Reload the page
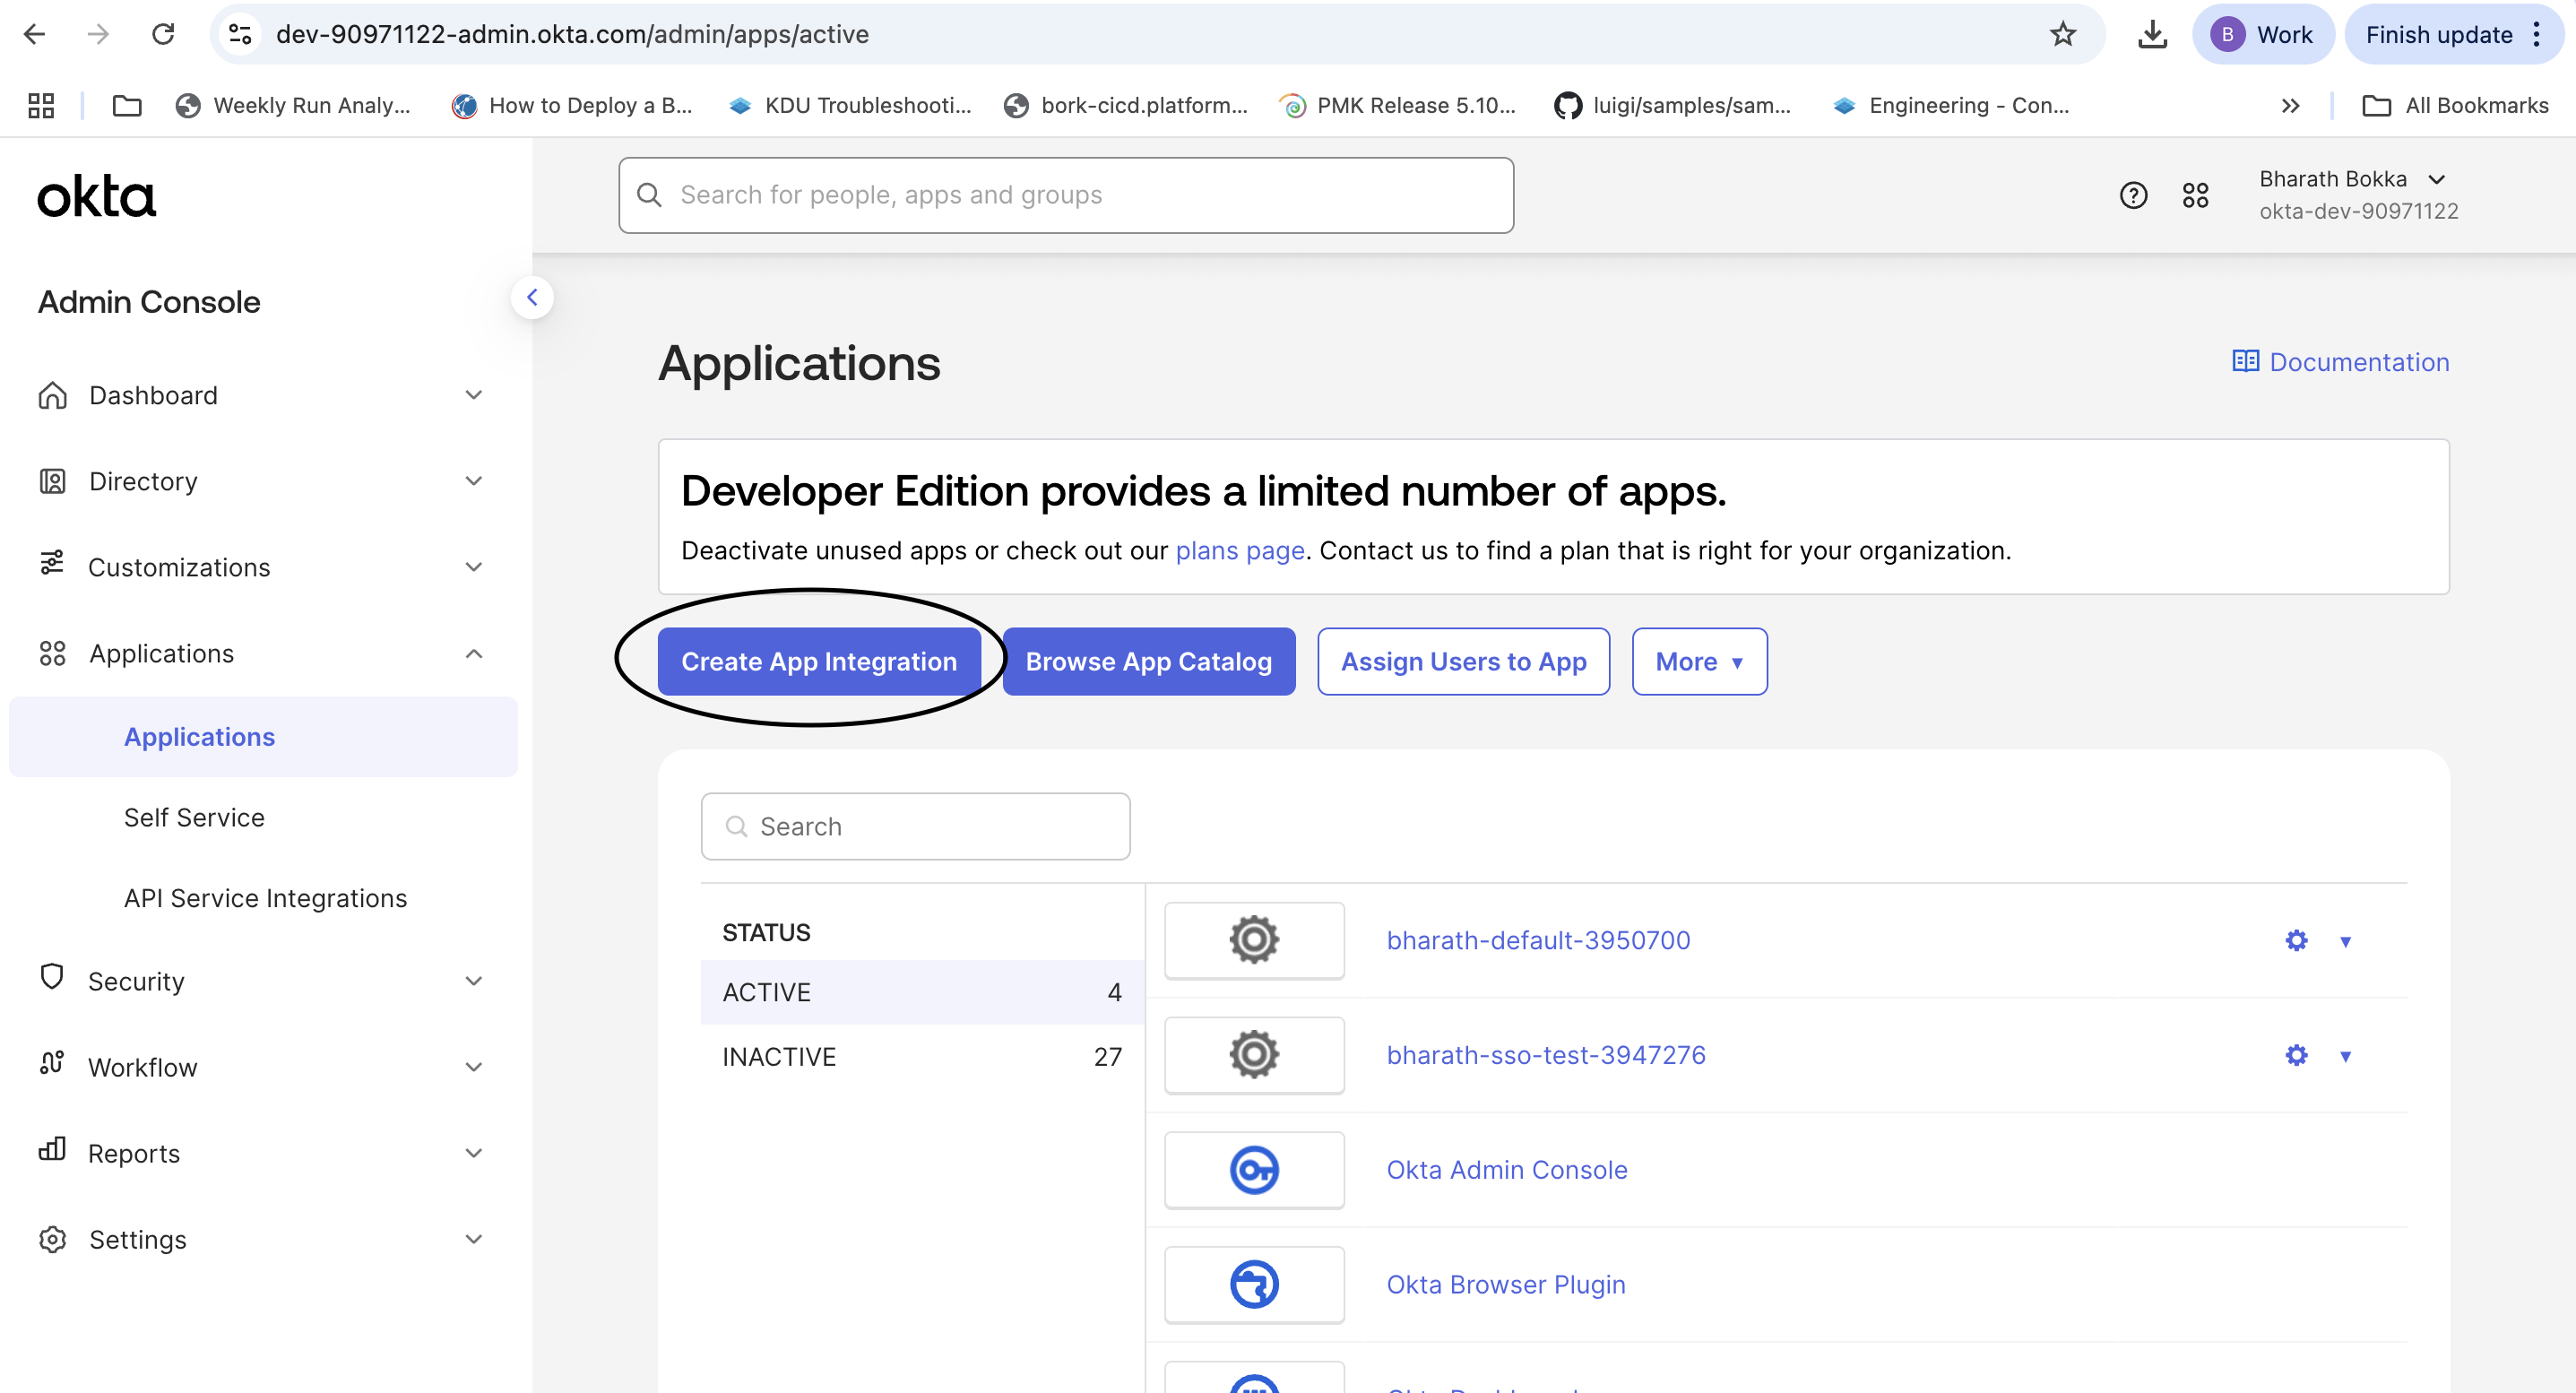 (163, 34)
